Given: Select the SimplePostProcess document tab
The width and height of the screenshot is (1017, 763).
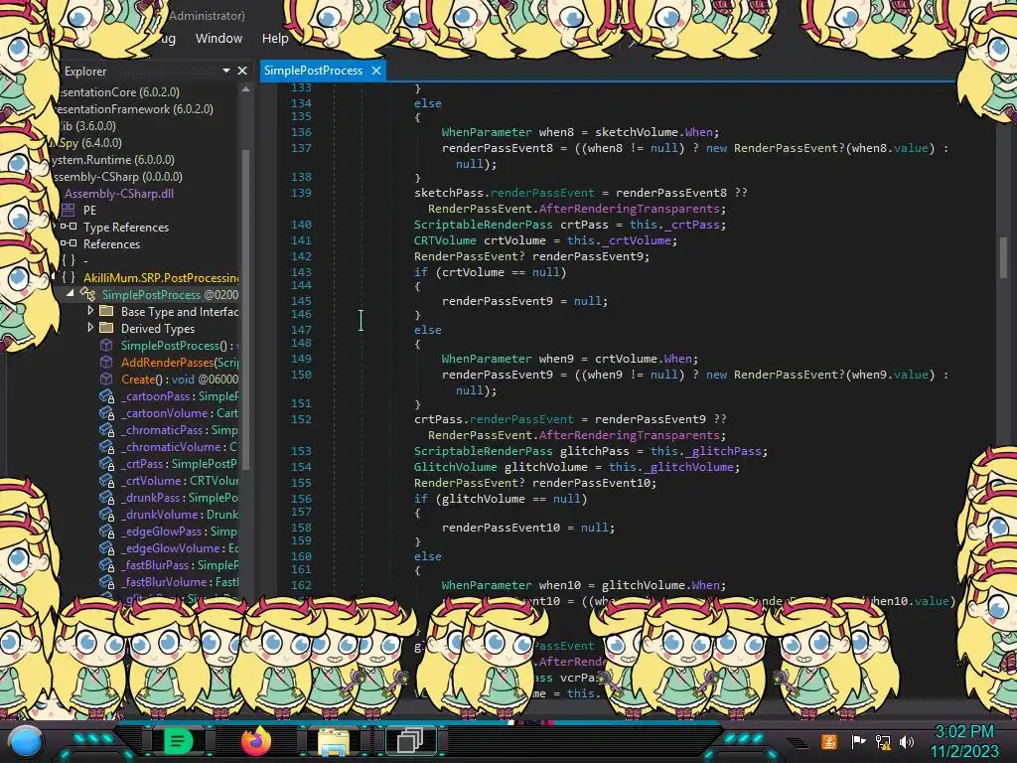Looking at the screenshot, I should tap(313, 71).
